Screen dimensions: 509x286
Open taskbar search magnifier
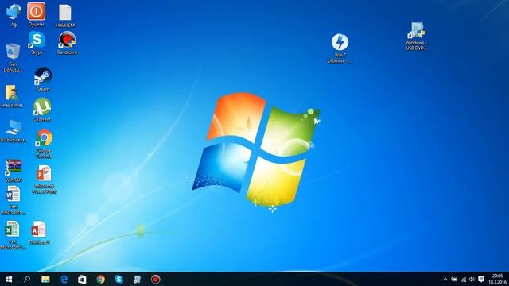tap(27, 279)
